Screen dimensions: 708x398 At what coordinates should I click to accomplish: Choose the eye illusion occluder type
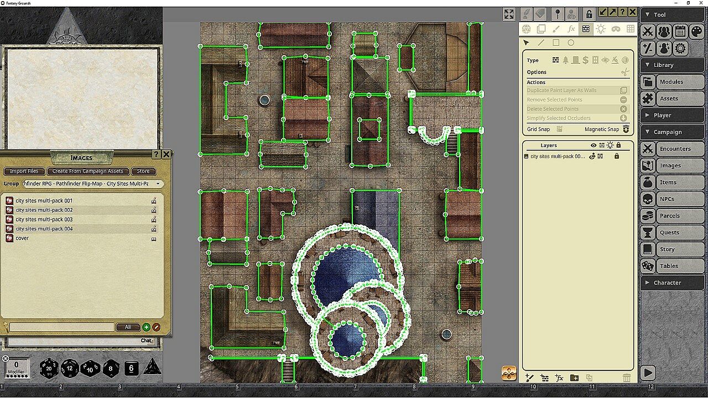[x=605, y=60]
